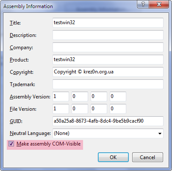Click the Company label
Viewport: 172px width, 171px height.
[x=21, y=48]
